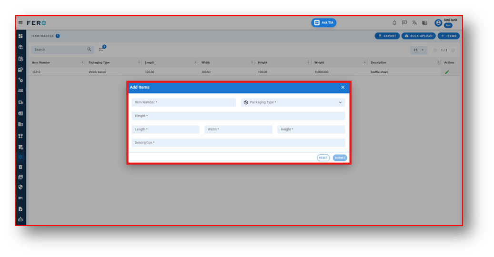Click the Ask TIA button
Screen dimensions: 494x257
pos(323,23)
